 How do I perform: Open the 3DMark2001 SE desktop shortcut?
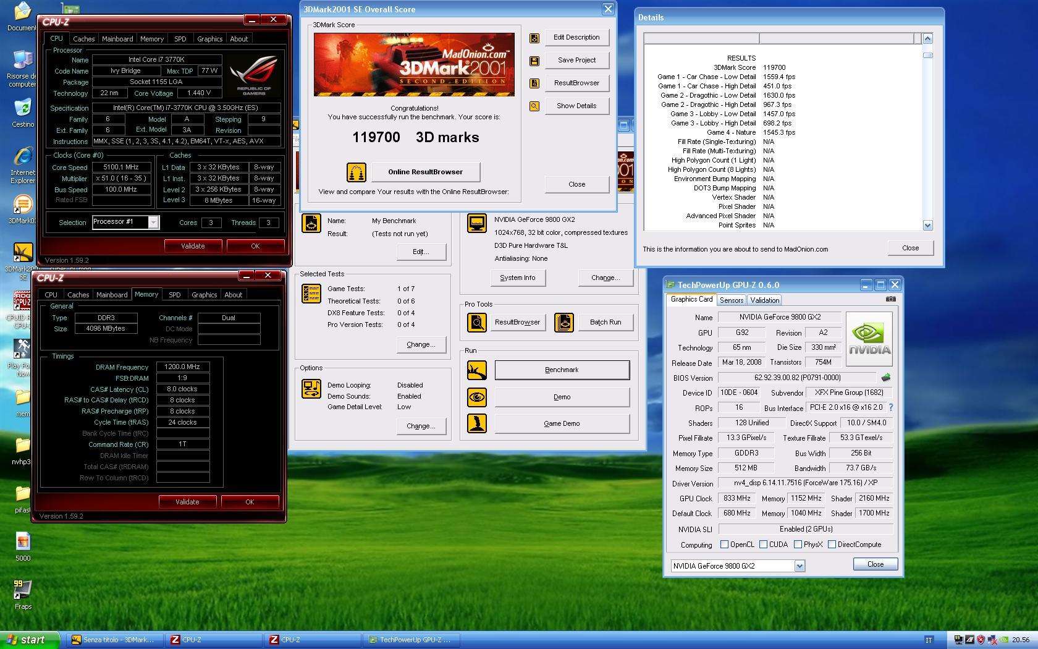[x=23, y=261]
